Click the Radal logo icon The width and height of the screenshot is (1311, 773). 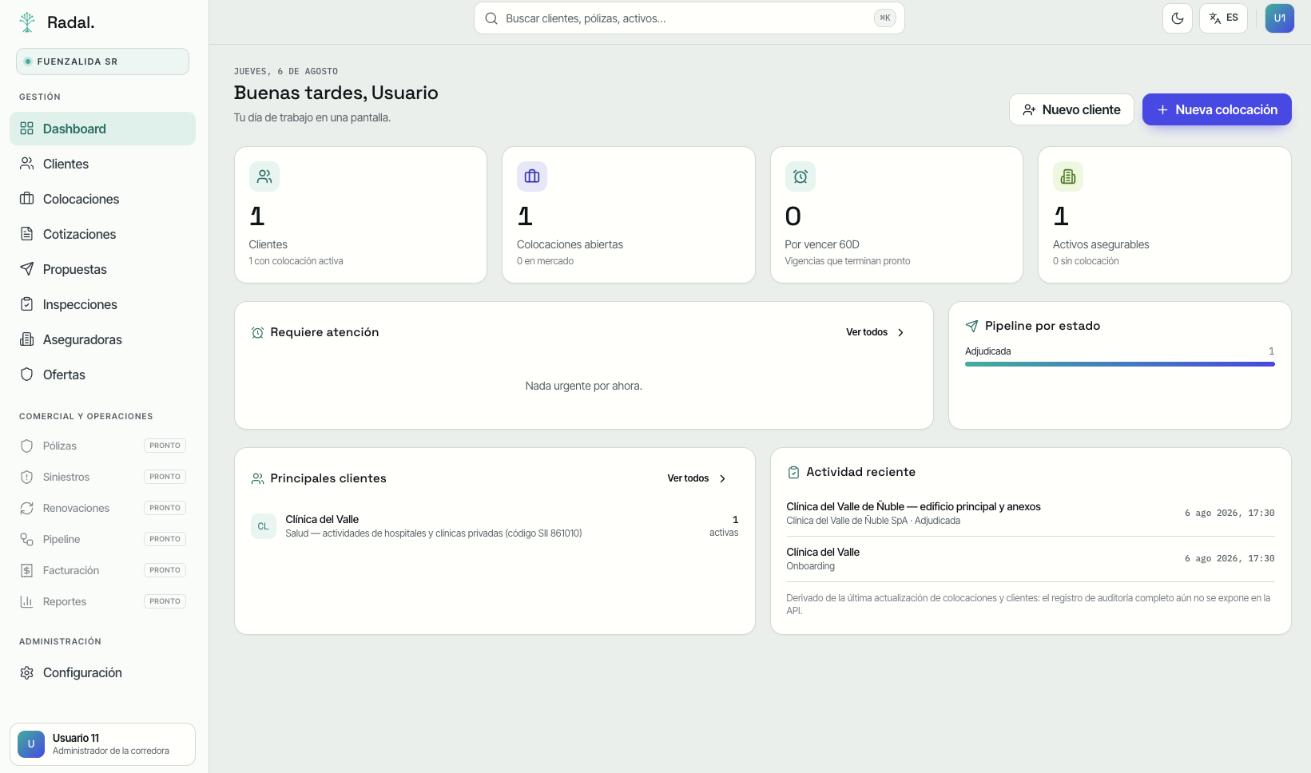point(27,22)
